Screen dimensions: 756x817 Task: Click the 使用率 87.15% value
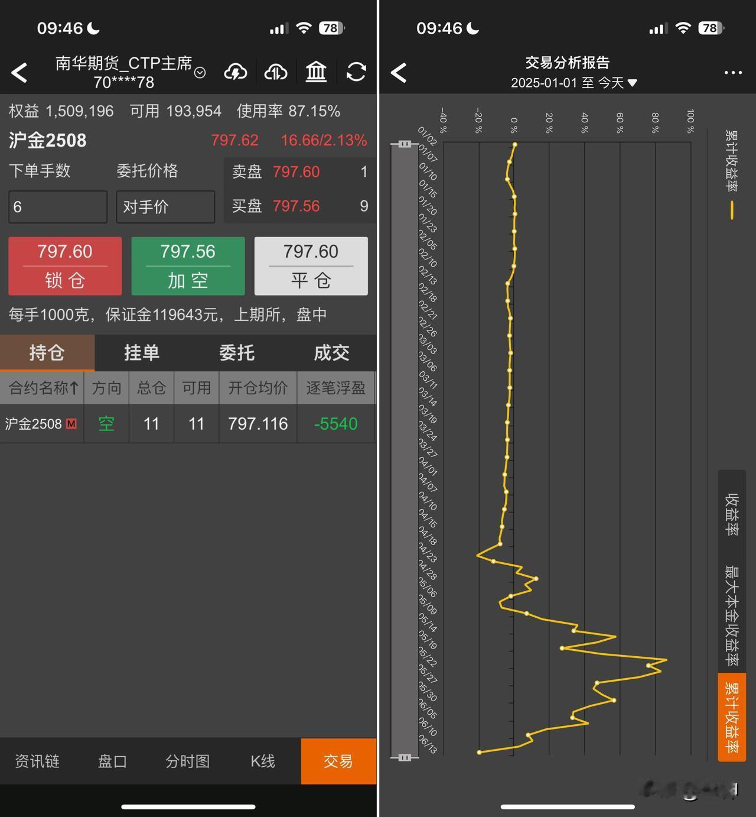[288, 111]
